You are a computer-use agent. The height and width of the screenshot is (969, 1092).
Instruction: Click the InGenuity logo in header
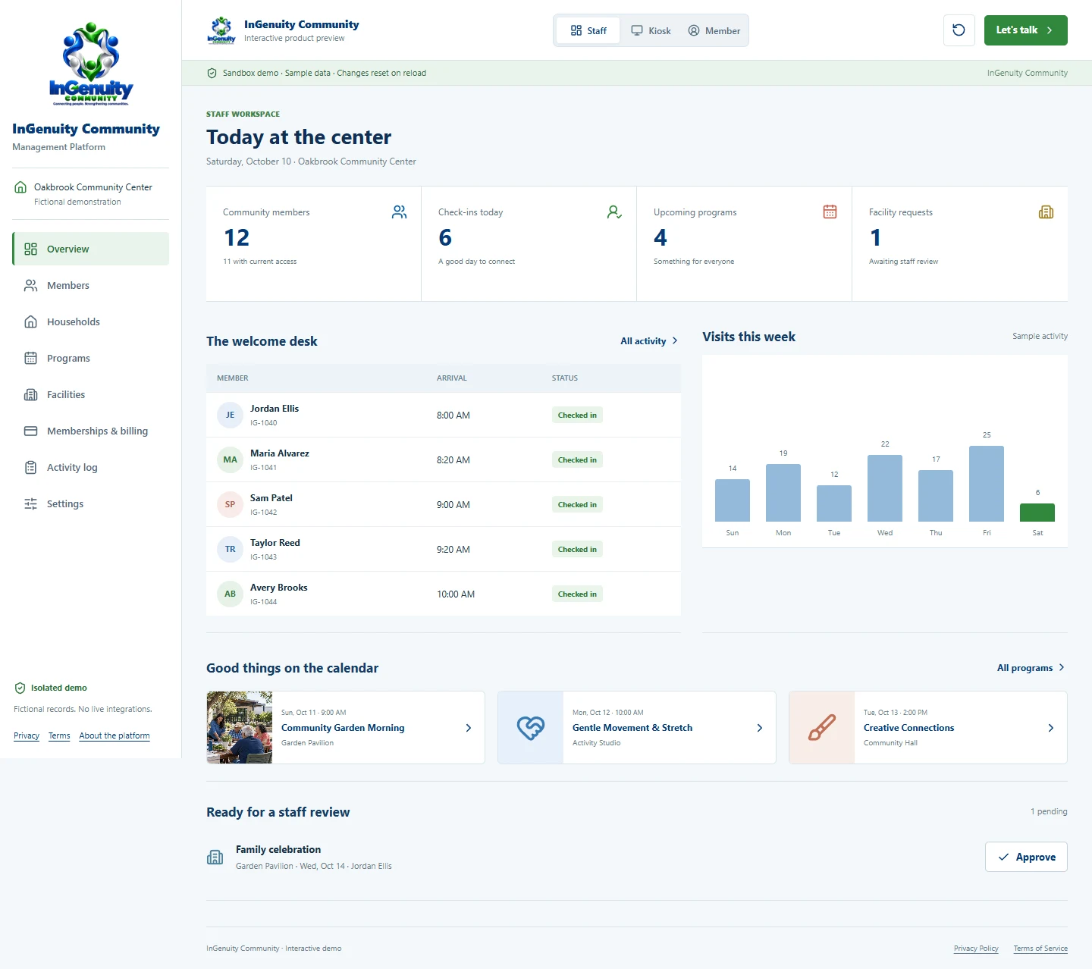(221, 30)
